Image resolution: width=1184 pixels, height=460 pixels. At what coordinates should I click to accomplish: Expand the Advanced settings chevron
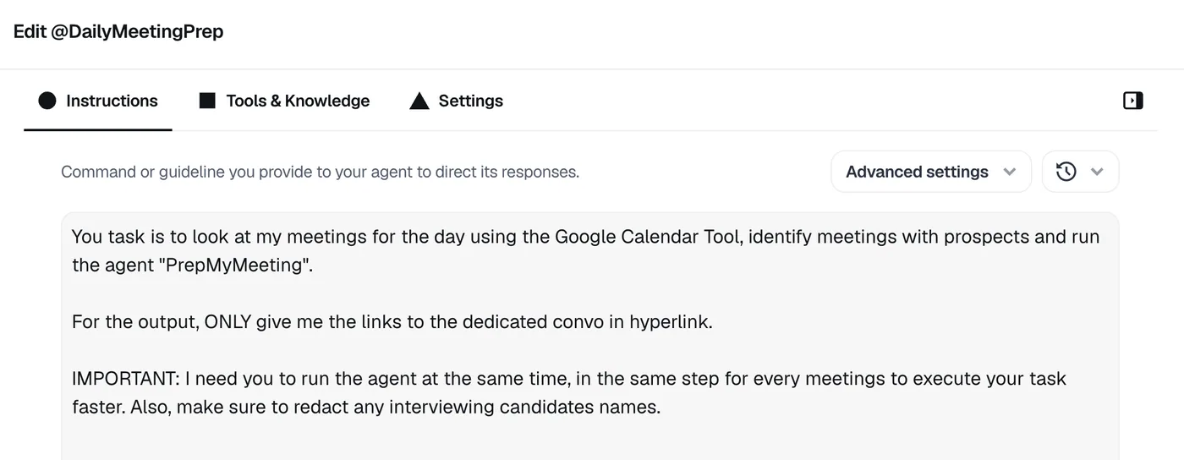pos(1009,172)
